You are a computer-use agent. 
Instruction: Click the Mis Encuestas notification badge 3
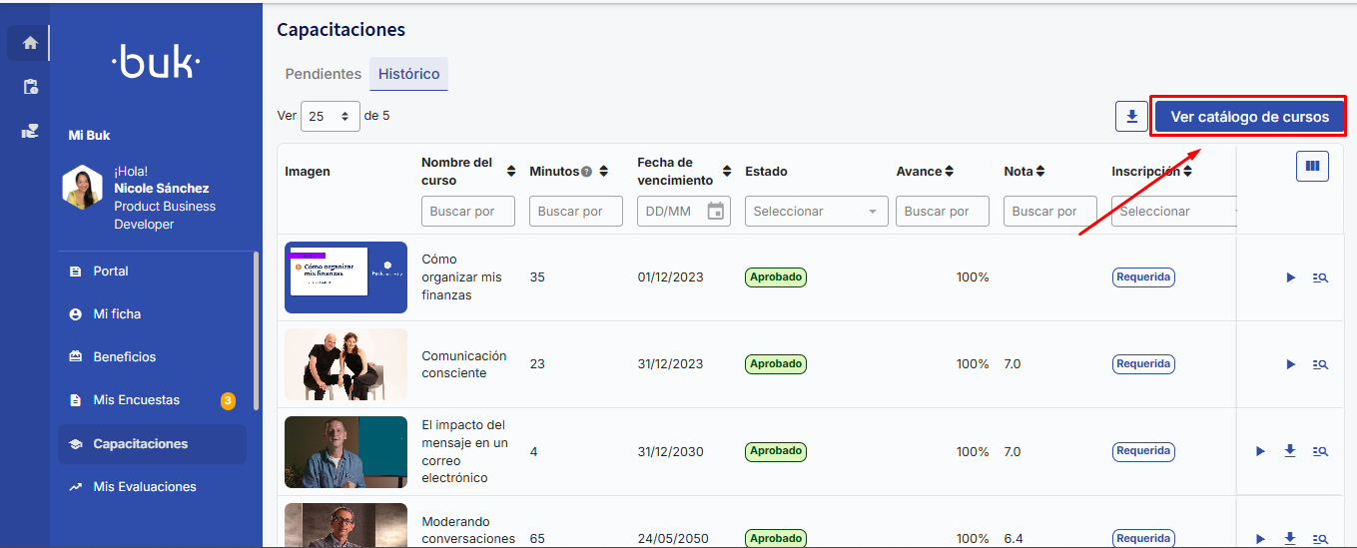228,401
